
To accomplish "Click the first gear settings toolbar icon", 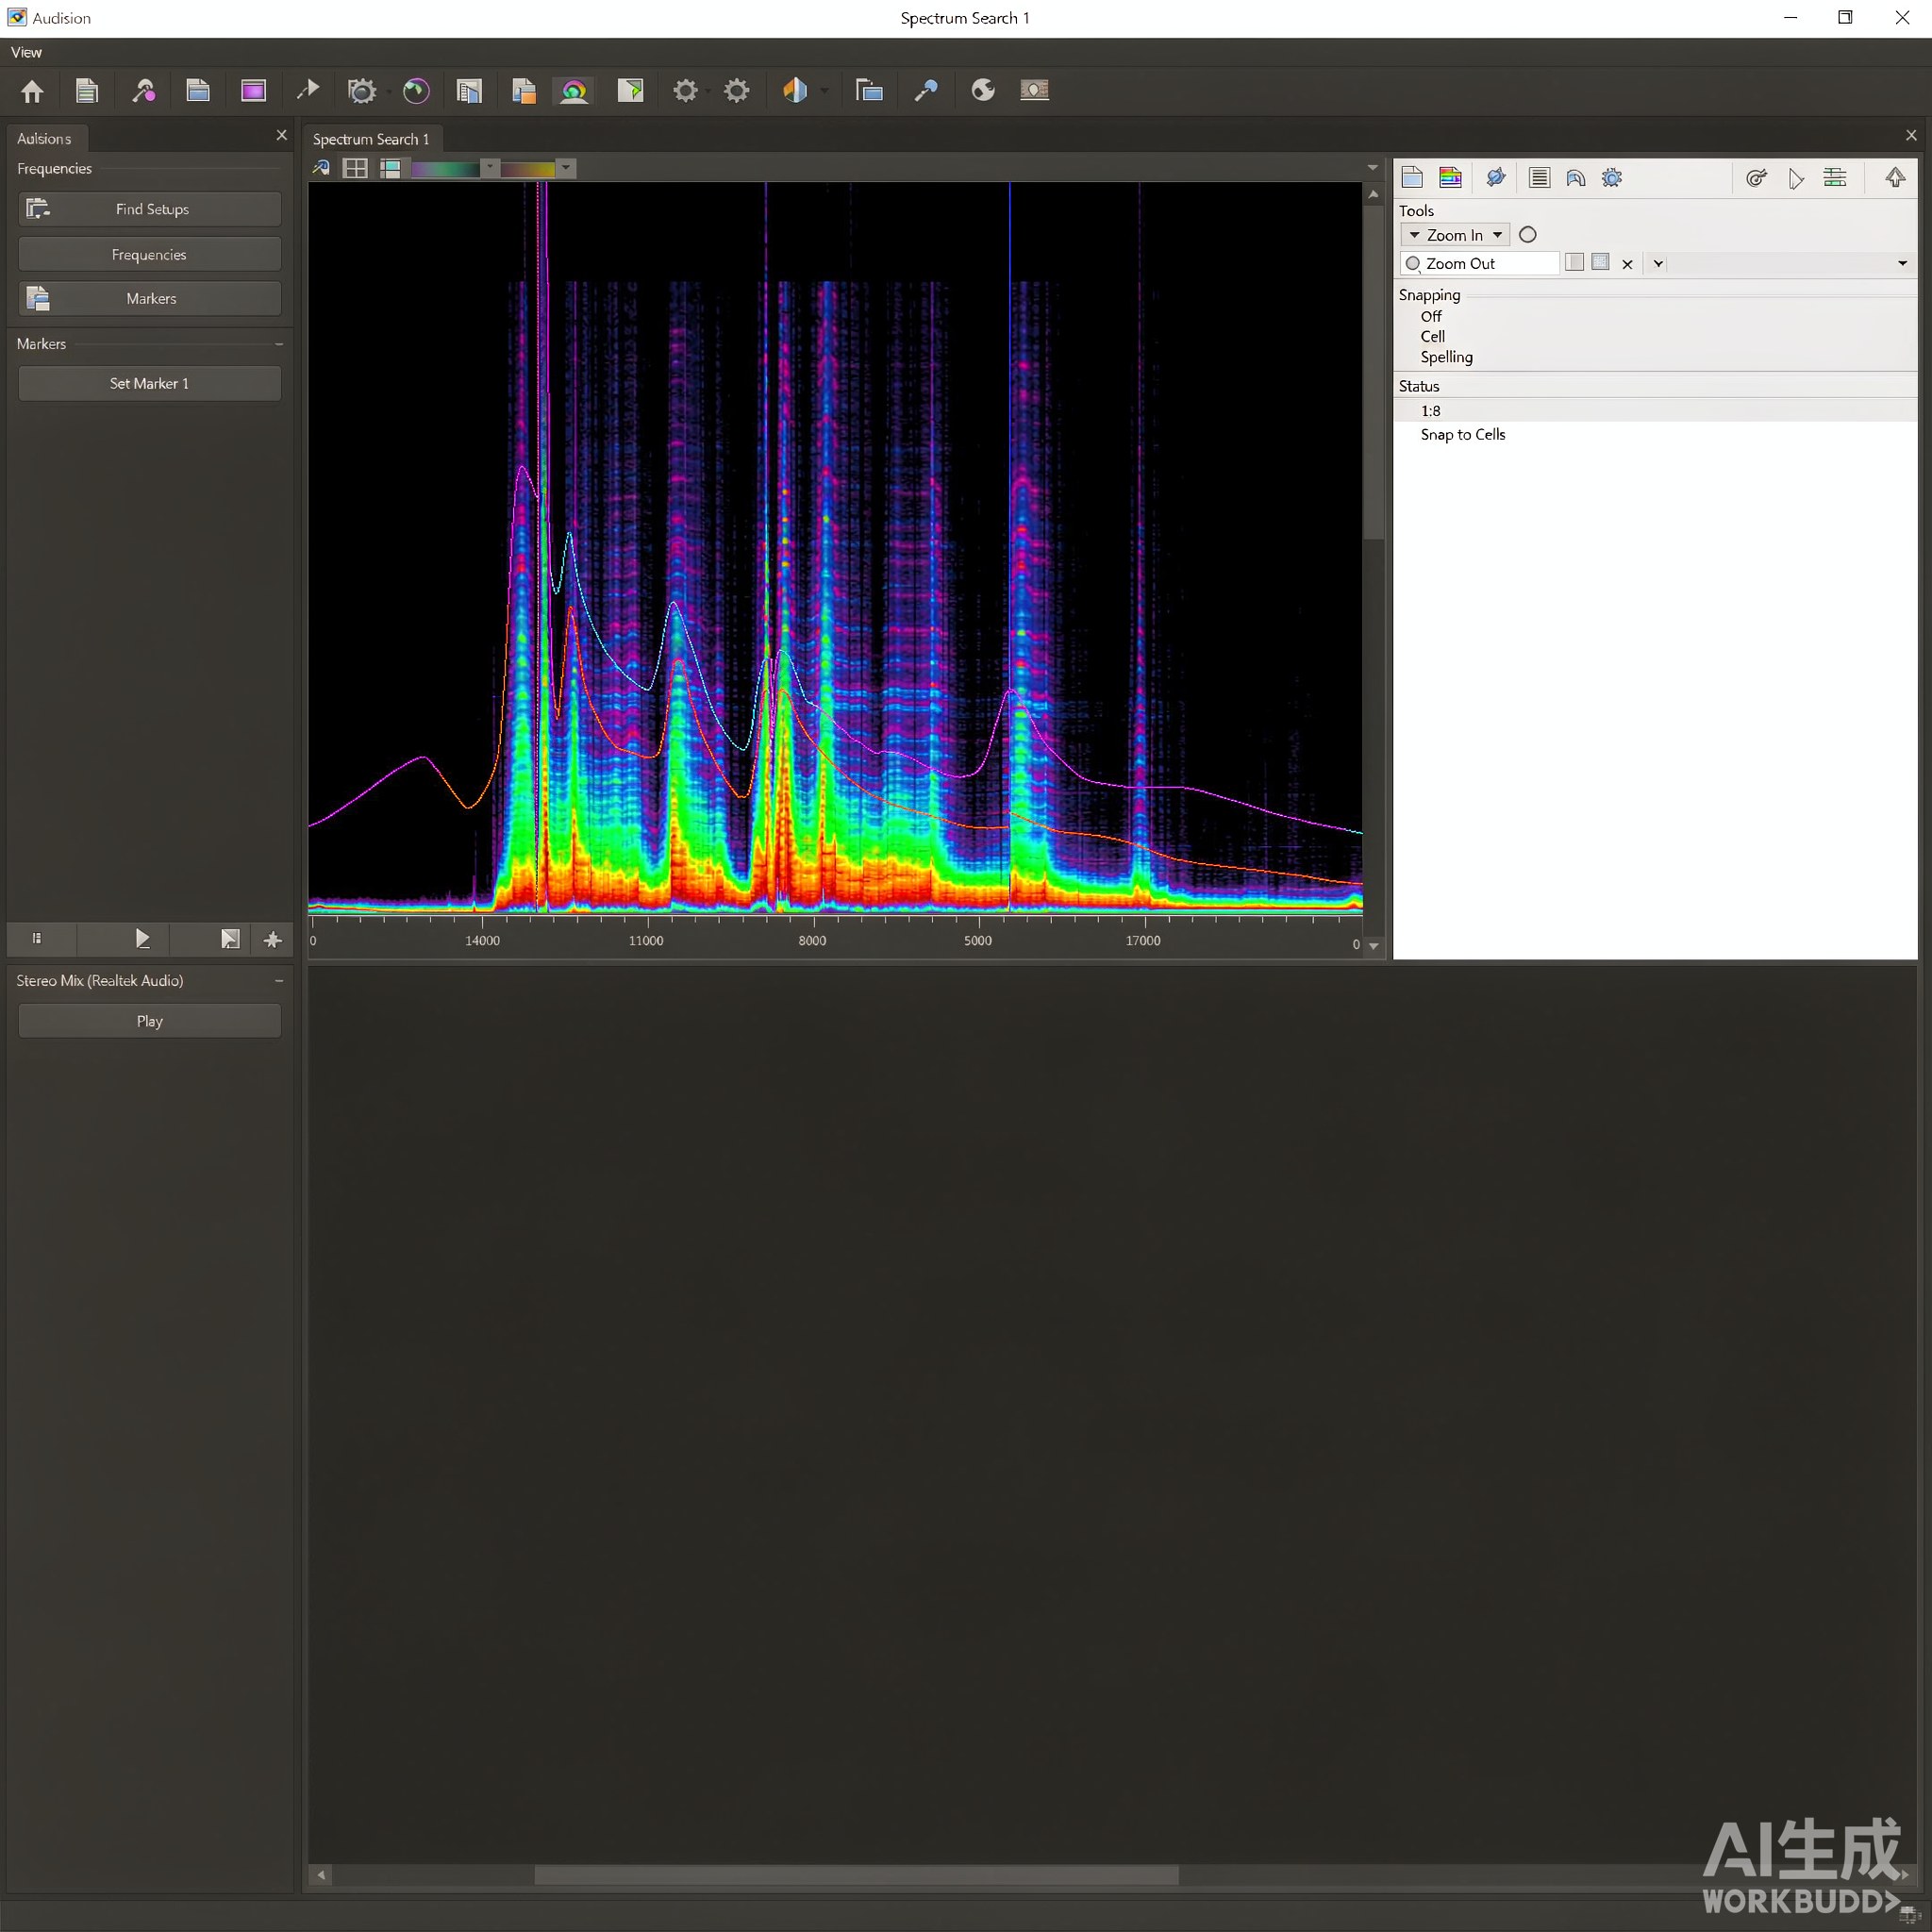I will pos(685,91).
